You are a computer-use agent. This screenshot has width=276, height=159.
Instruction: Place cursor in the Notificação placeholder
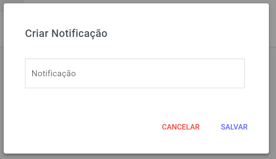pyautogui.click(x=54, y=73)
